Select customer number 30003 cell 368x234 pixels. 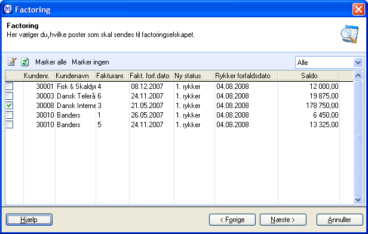[x=45, y=96]
